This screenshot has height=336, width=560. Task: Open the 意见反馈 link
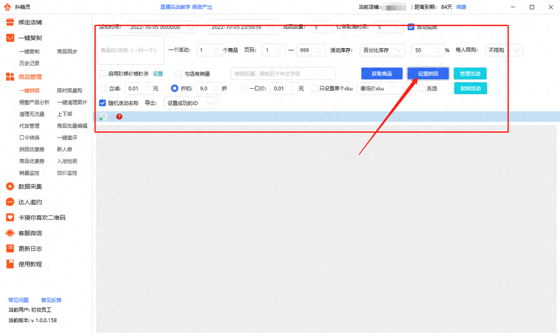[51, 300]
